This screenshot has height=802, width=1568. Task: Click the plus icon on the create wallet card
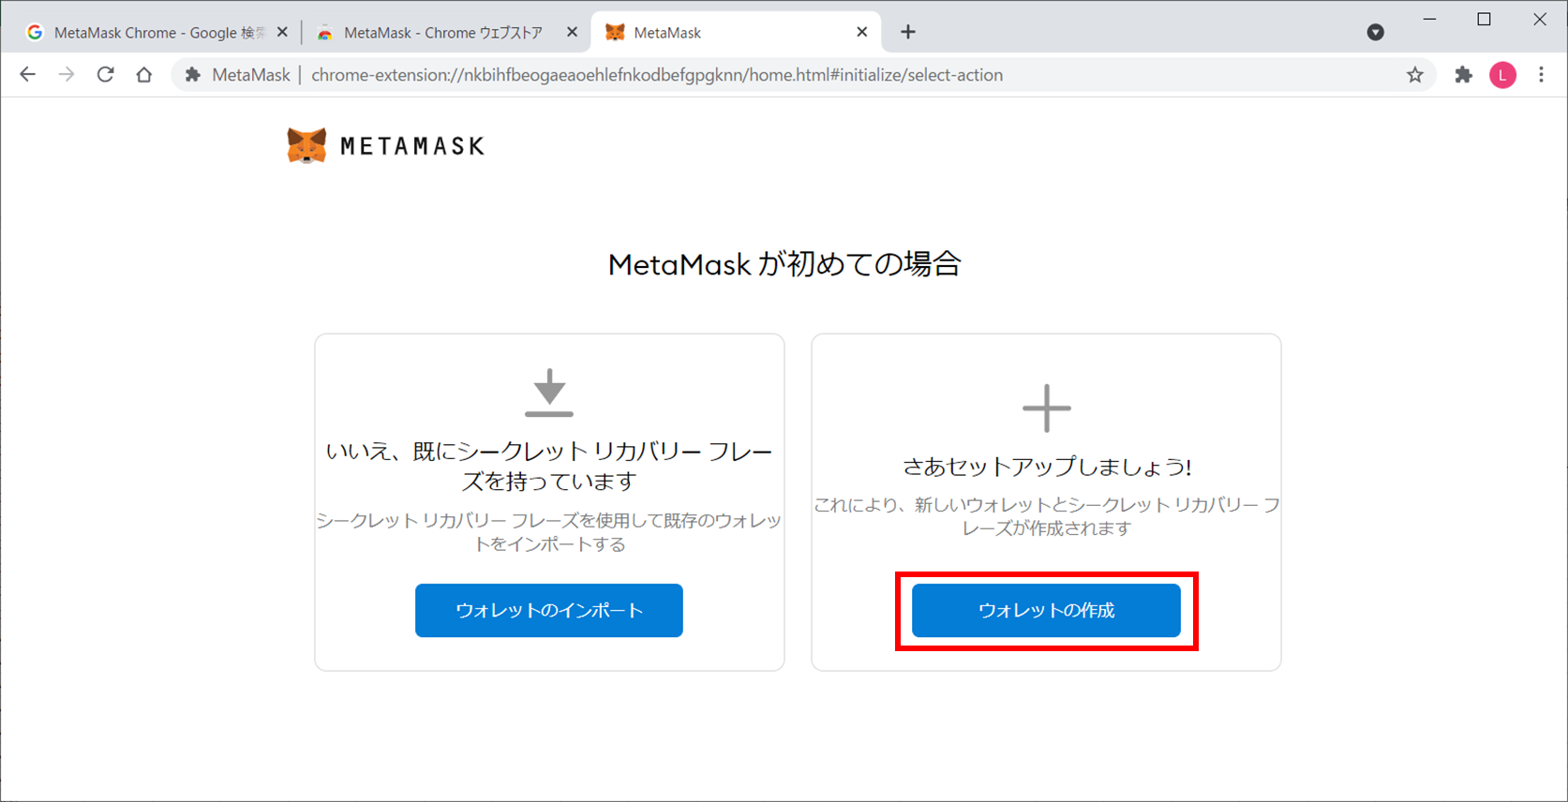1046,408
